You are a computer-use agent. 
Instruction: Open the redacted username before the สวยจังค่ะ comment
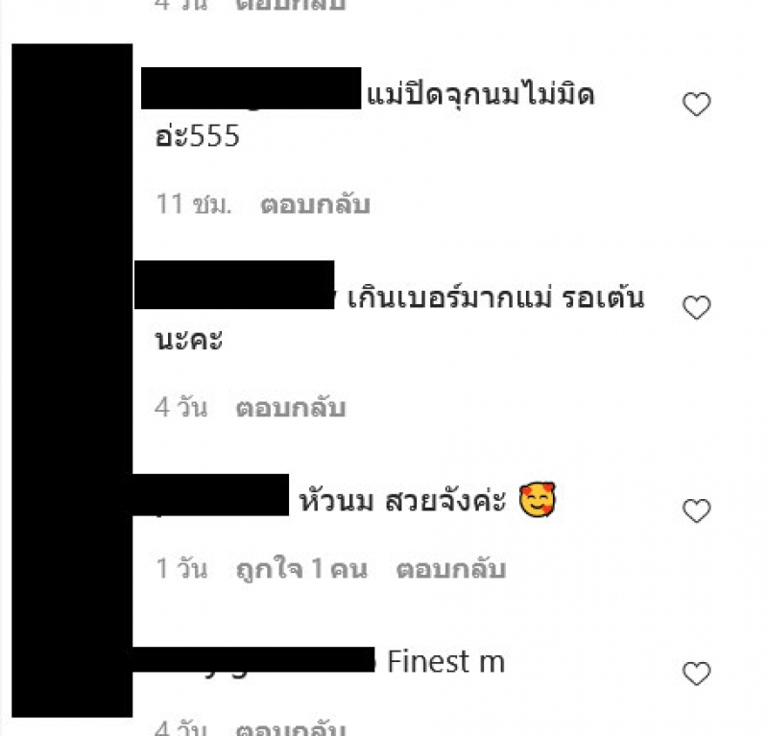pos(210,494)
